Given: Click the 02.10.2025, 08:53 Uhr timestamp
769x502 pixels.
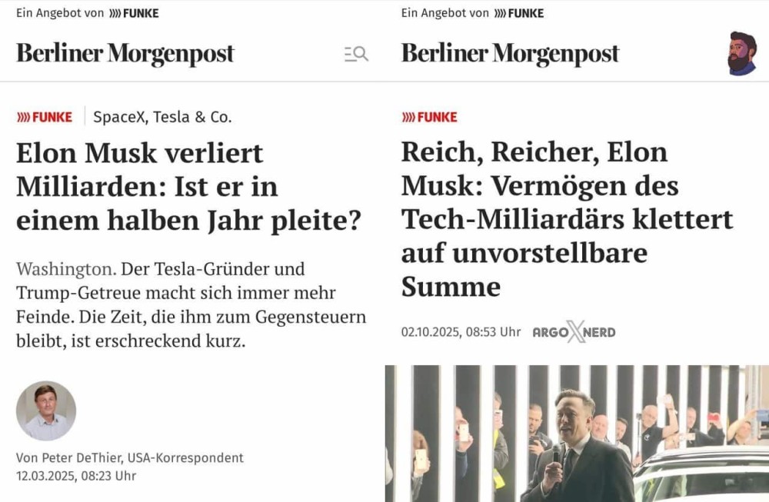Looking at the screenshot, I should [x=461, y=332].
